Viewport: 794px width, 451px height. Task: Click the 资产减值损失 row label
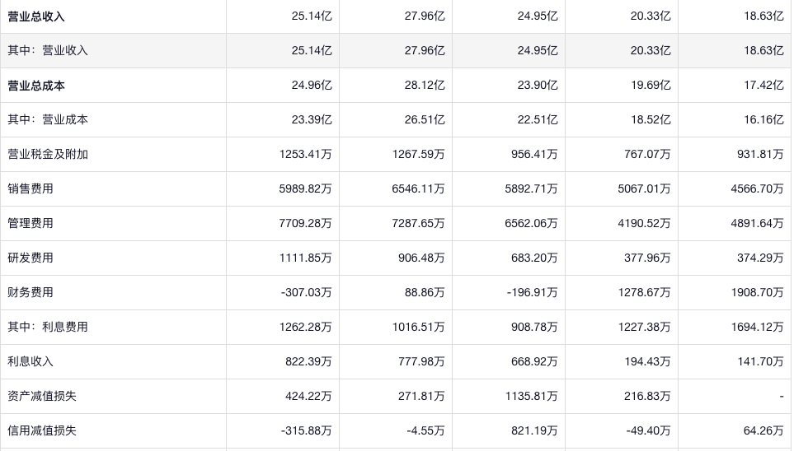click(42, 396)
